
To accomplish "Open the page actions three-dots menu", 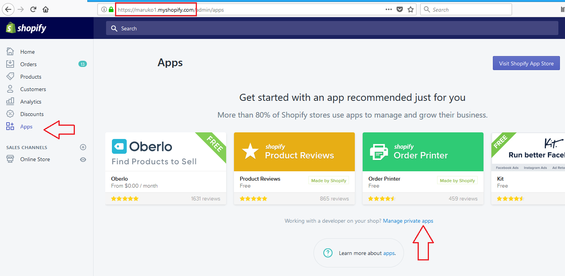I will [389, 9].
